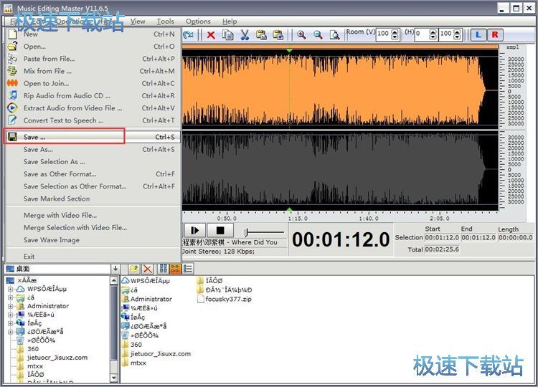The width and height of the screenshot is (538, 387).
Task: Click the (H) start field showing 0
Action: (x=422, y=34)
